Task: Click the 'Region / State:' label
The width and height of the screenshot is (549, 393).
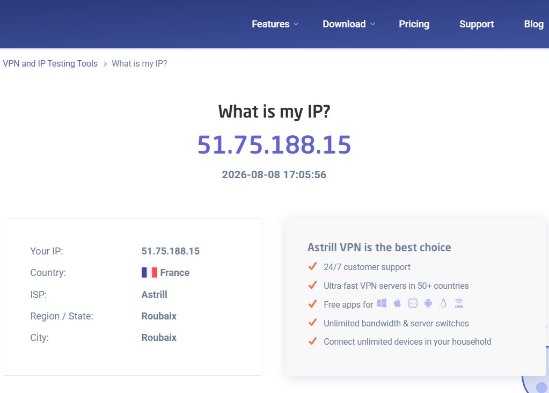Action: tap(62, 316)
